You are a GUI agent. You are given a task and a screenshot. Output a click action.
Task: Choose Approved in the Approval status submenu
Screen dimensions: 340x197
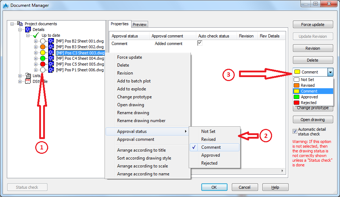(x=211, y=155)
